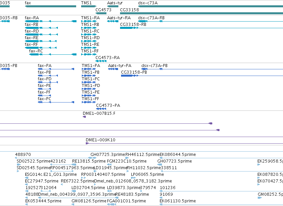The image size is (283, 206).
Task: Open transcript fax-RA label
Action: click(x=32, y=18)
